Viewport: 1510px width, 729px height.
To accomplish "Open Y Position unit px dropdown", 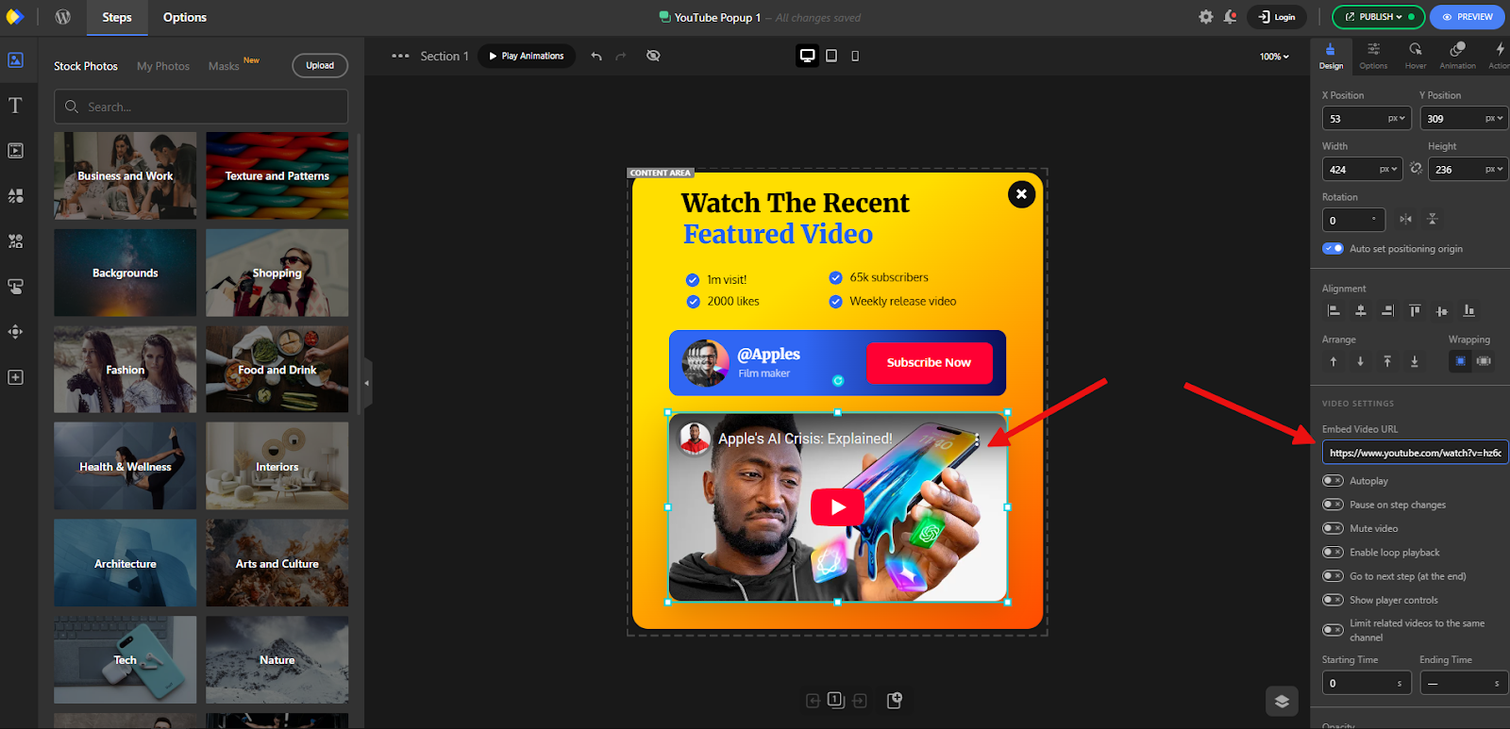I will 1494,119.
